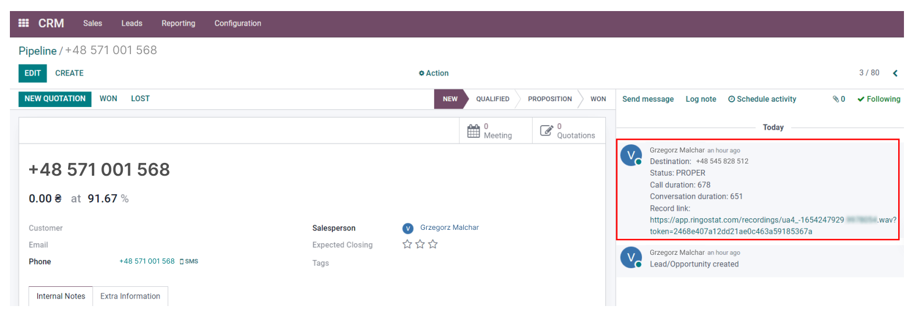Click the phone number link +48 571 001 568
Viewport: 922px width, 320px height.
[x=147, y=262]
